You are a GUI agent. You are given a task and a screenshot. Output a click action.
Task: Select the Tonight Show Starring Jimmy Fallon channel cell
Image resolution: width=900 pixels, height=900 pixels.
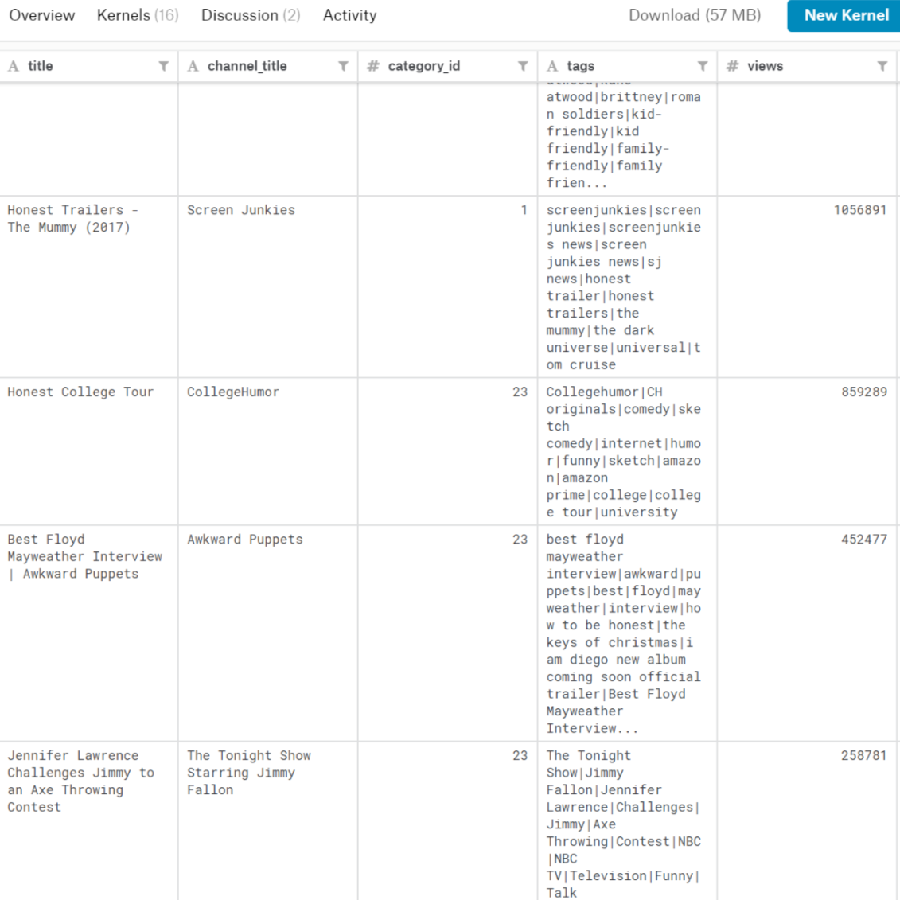(x=268, y=821)
